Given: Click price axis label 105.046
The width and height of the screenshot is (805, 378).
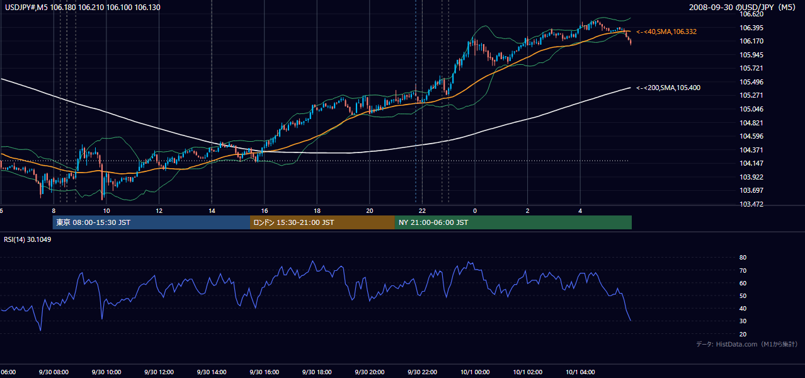Looking at the screenshot, I should [752, 109].
